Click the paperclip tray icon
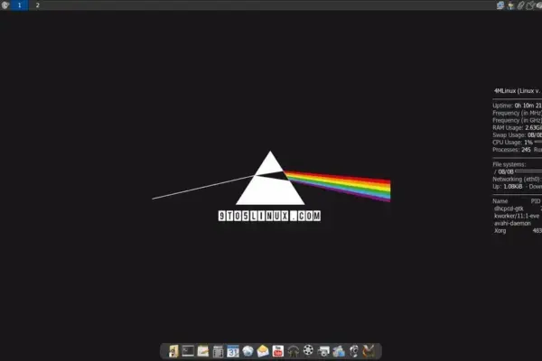Viewport: 542px width, 361px height. pyautogui.click(x=520, y=5)
